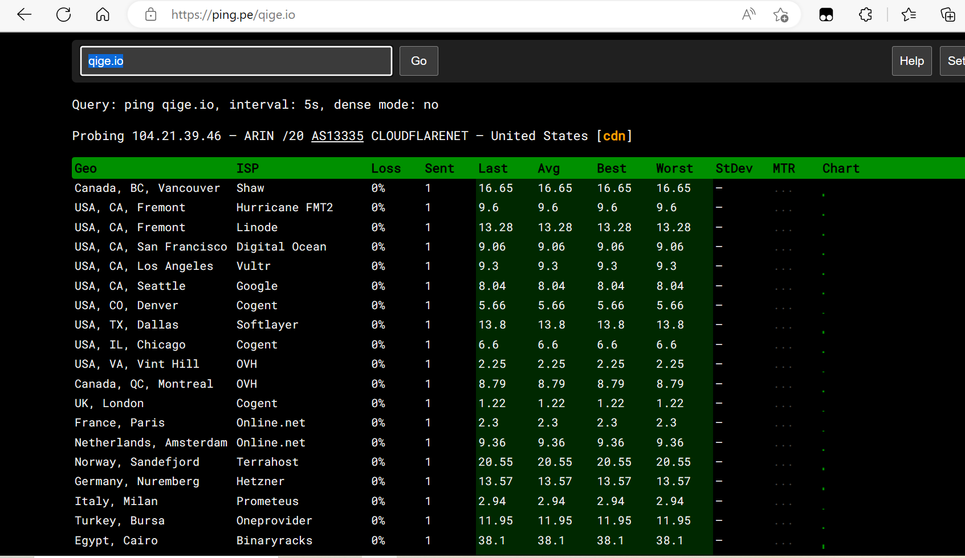Open the Help button
This screenshot has width=965, height=558.
click(x=911, y=61)
